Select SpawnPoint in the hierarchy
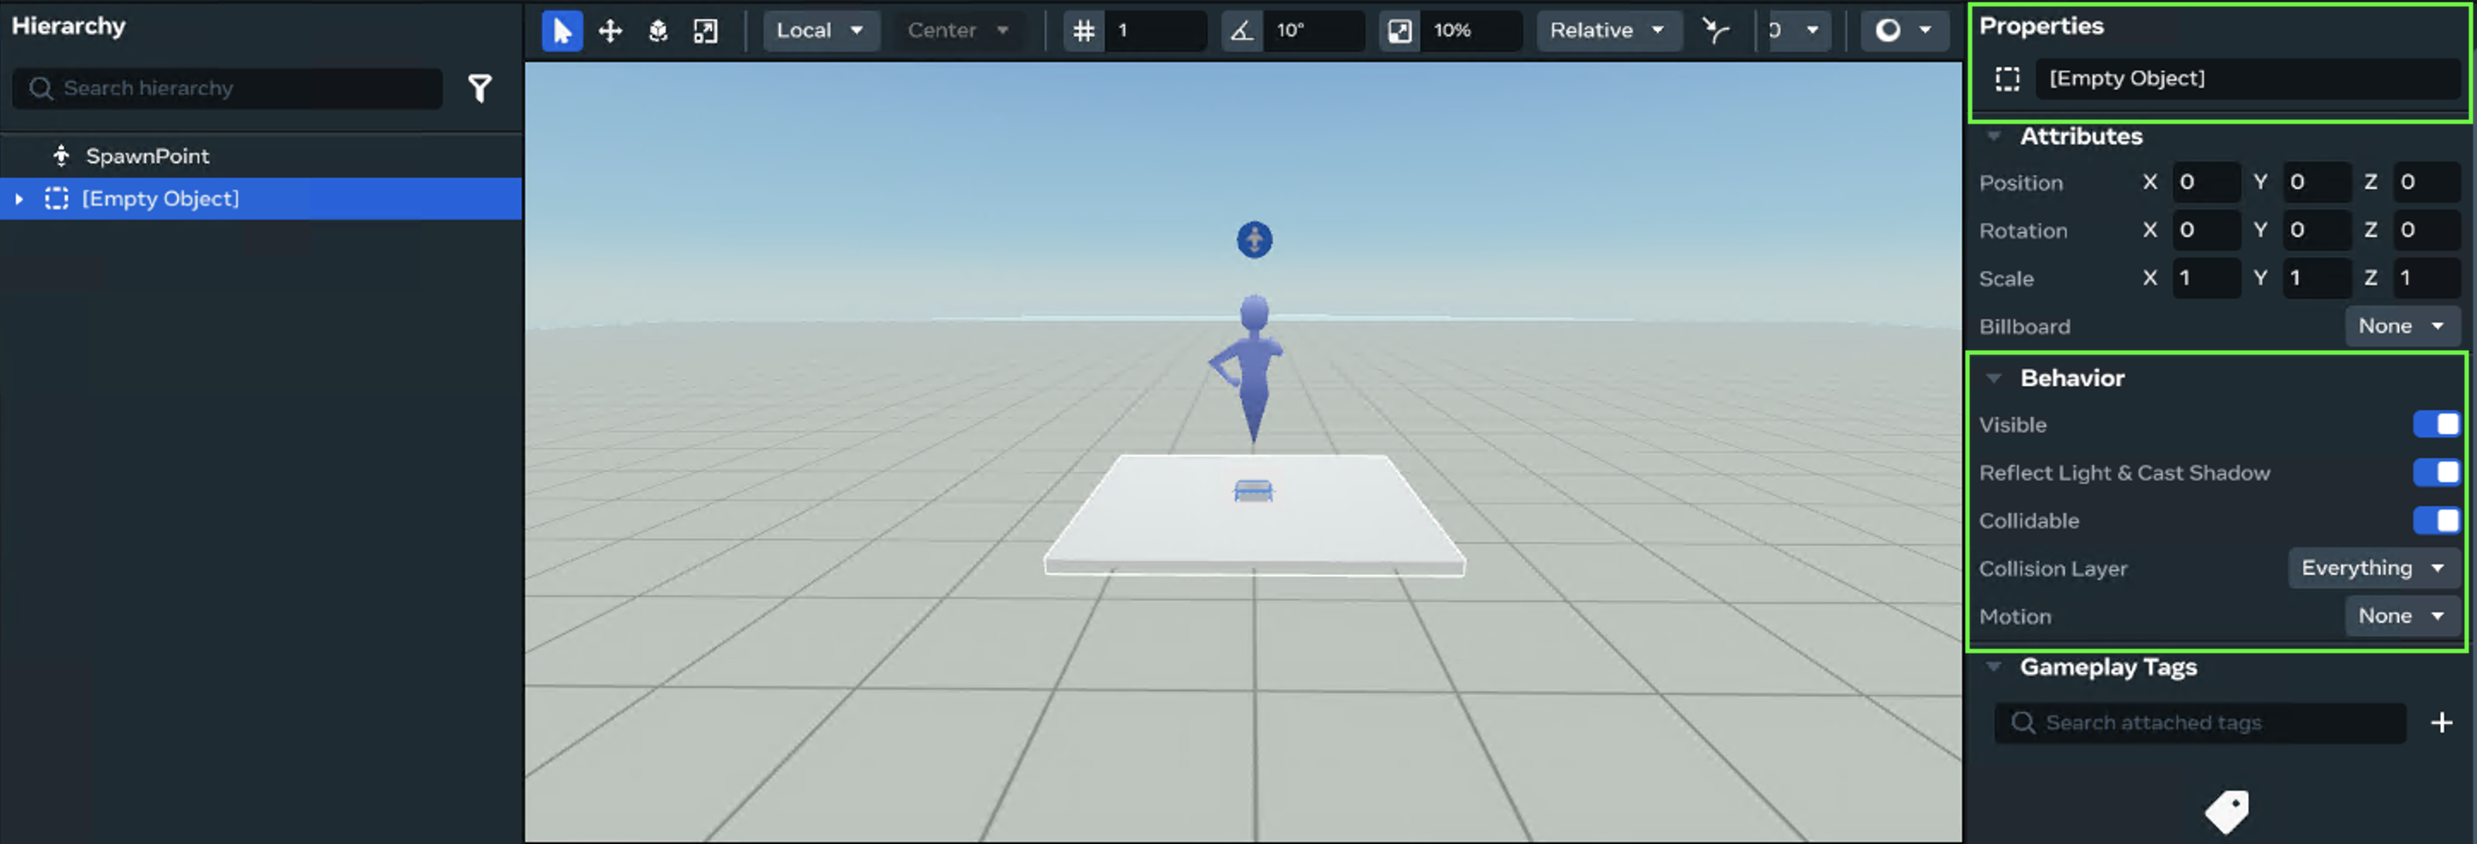 pyautogui.click(x=148, y=156)
